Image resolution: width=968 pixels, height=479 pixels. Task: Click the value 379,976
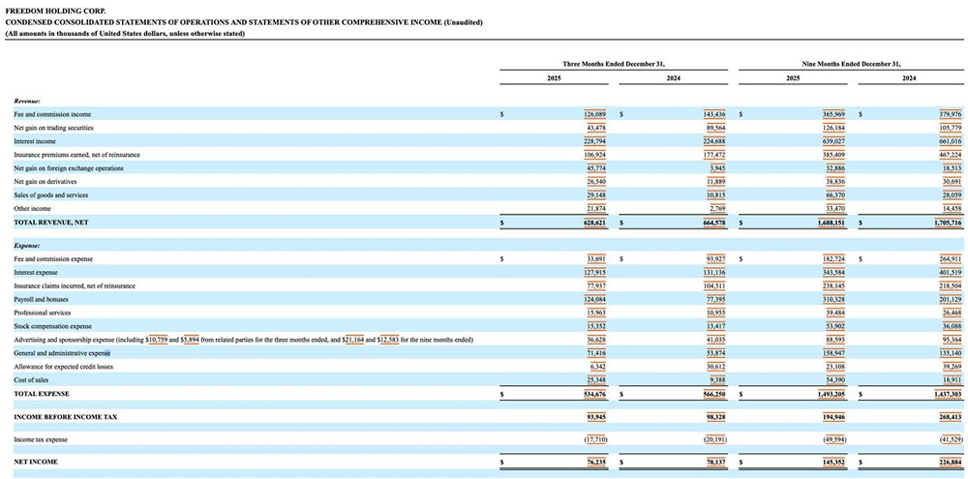[952, 114]
